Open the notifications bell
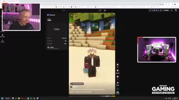This screenshot has width=179, height=100. [x=172, y=10]
